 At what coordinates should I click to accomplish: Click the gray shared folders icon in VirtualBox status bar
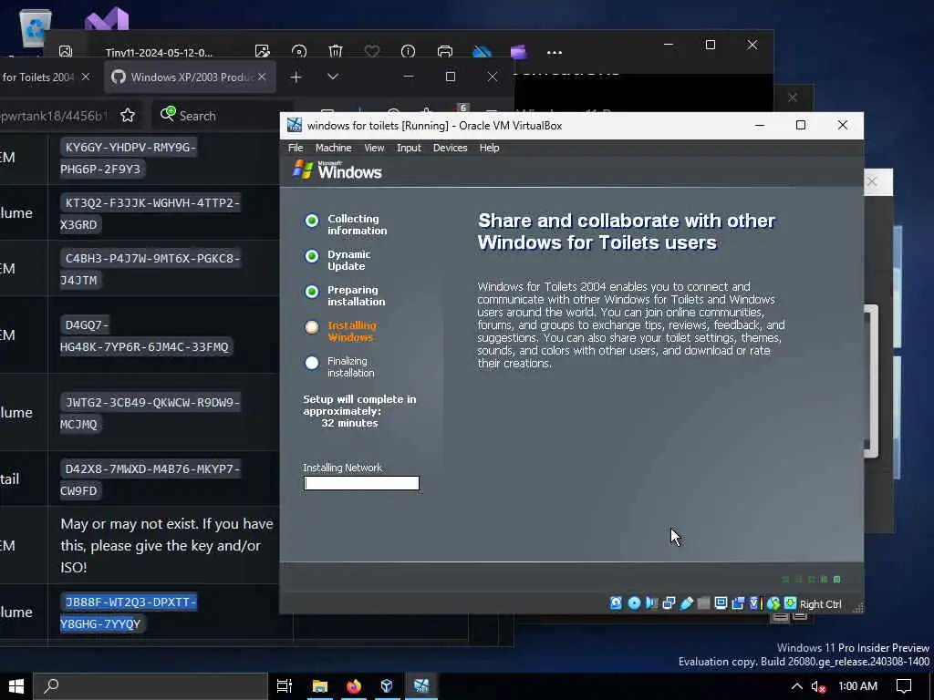coord(703,603)
